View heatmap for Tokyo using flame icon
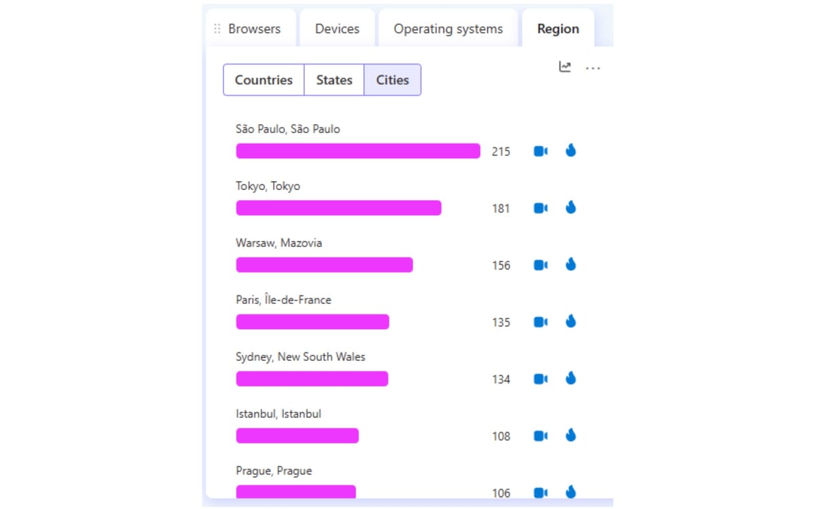Screen dimensions: 815x509 pyautogui.click(x=570, y=208)
